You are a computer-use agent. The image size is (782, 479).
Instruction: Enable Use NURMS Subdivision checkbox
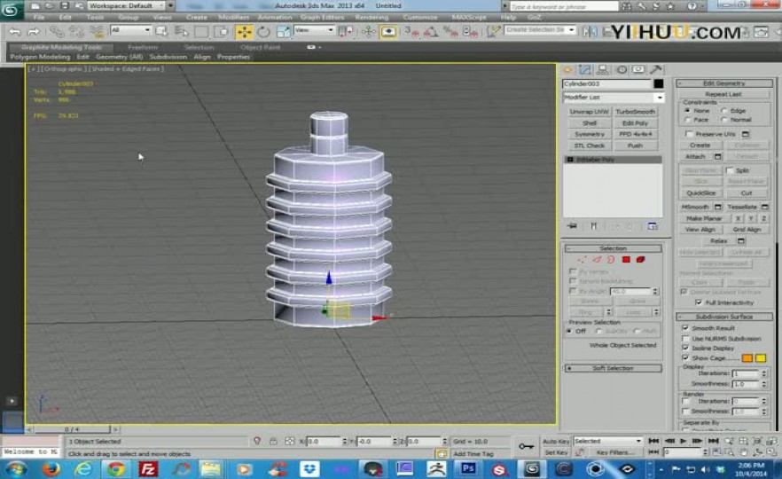tap(685, 338)
